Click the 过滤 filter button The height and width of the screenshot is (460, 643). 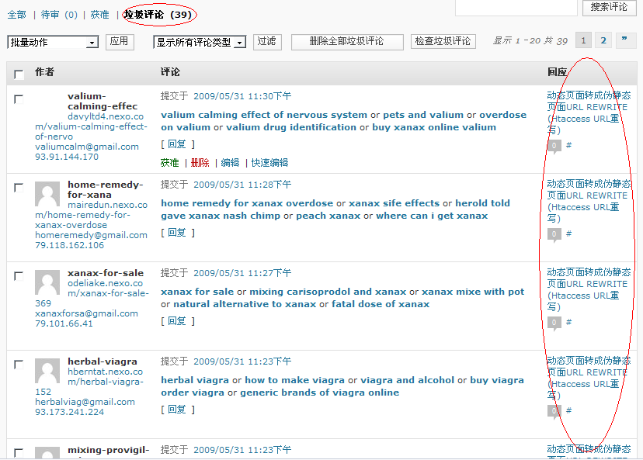[267, 41]
